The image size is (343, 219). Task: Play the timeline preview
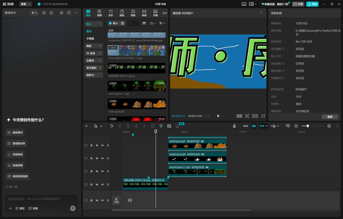218,116
